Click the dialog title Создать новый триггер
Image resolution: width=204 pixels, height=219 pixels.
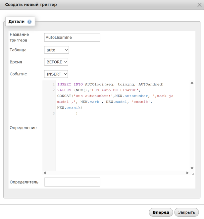[31, 5]
